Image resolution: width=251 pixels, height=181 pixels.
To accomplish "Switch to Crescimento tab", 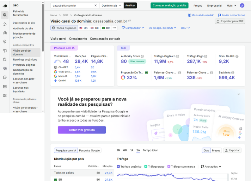I will [x=78, y=39].
